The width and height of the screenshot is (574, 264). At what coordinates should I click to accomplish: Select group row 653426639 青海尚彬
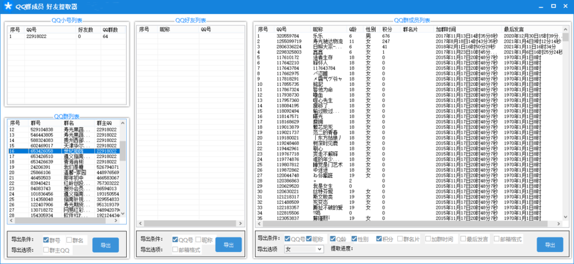coord(63,161)
